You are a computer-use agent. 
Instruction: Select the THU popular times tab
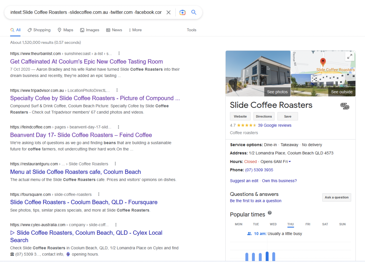tap(290, 224)
